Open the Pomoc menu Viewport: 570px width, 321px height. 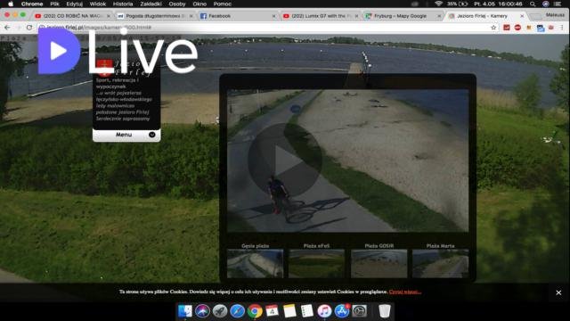[x=222, y=4]
